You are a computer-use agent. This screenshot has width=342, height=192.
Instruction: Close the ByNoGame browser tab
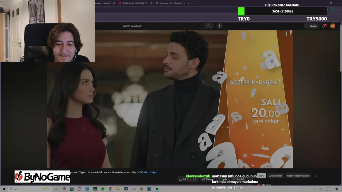pyautogui.click(x=114, y=3)
